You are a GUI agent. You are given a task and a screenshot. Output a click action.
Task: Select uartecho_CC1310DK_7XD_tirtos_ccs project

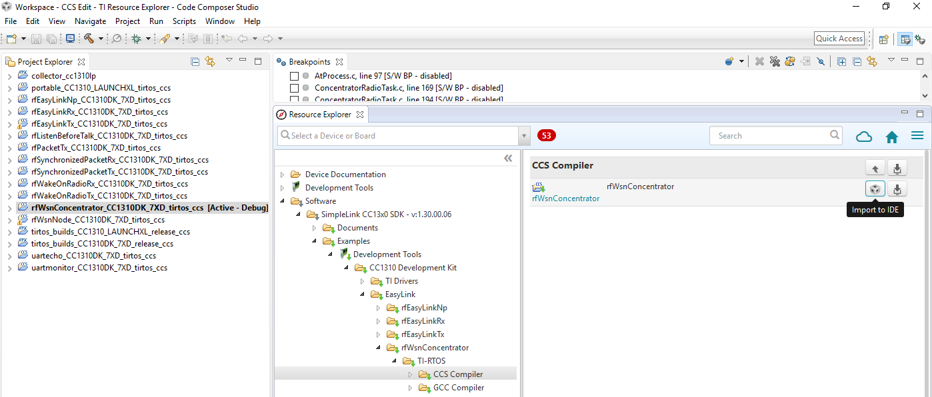(x=93, y=256)
